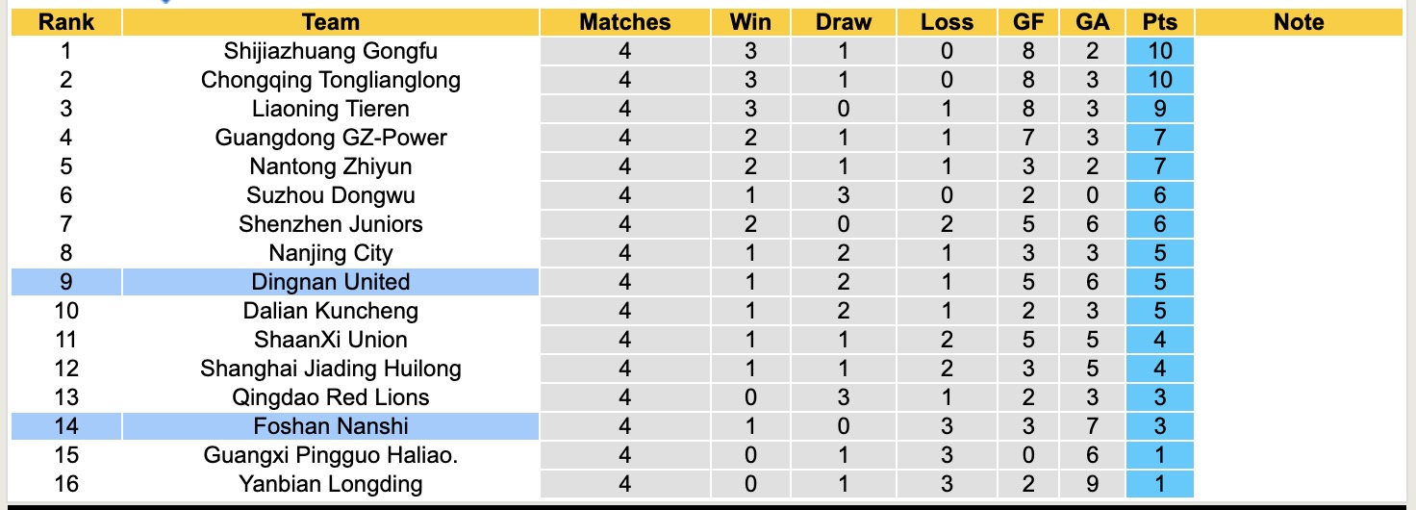Select the GA column header
The height and width of the screenshot is (510, 1416).
pos(1092,22)
